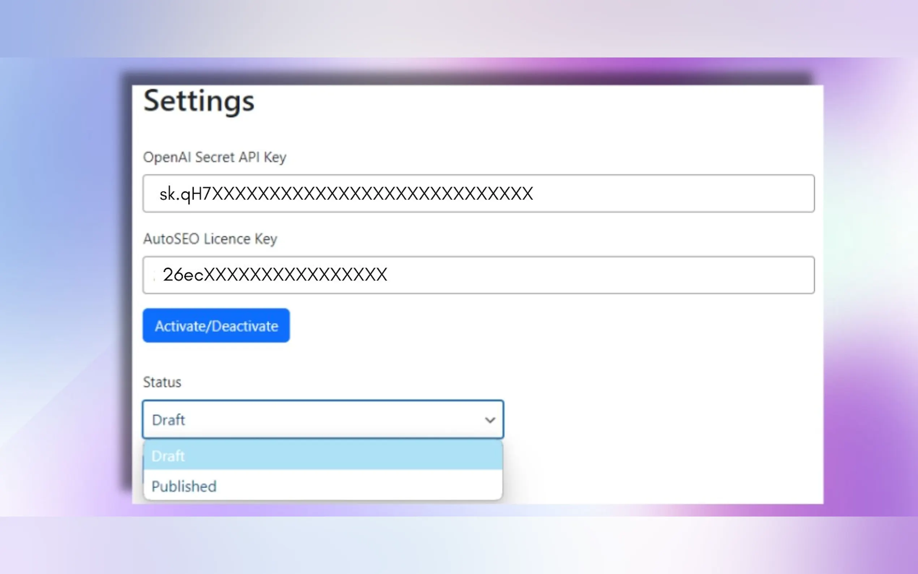
Task: Click the Status dropdown chevron arrow
Action: pos(490,420)
